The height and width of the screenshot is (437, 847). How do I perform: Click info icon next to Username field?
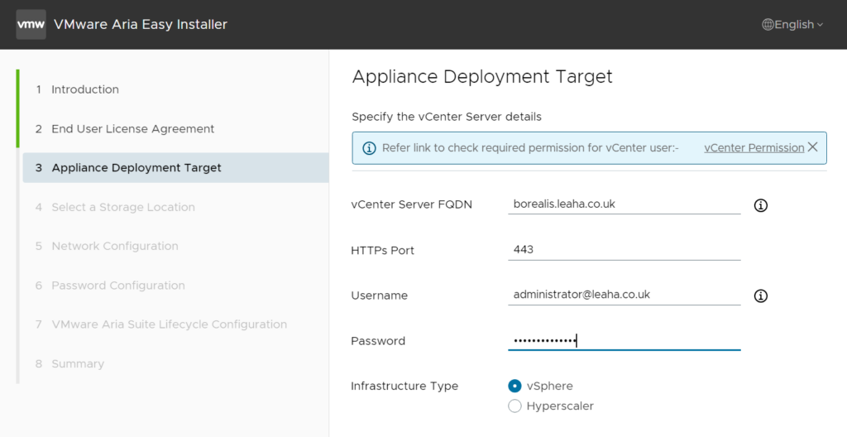(x=761, y=295)
